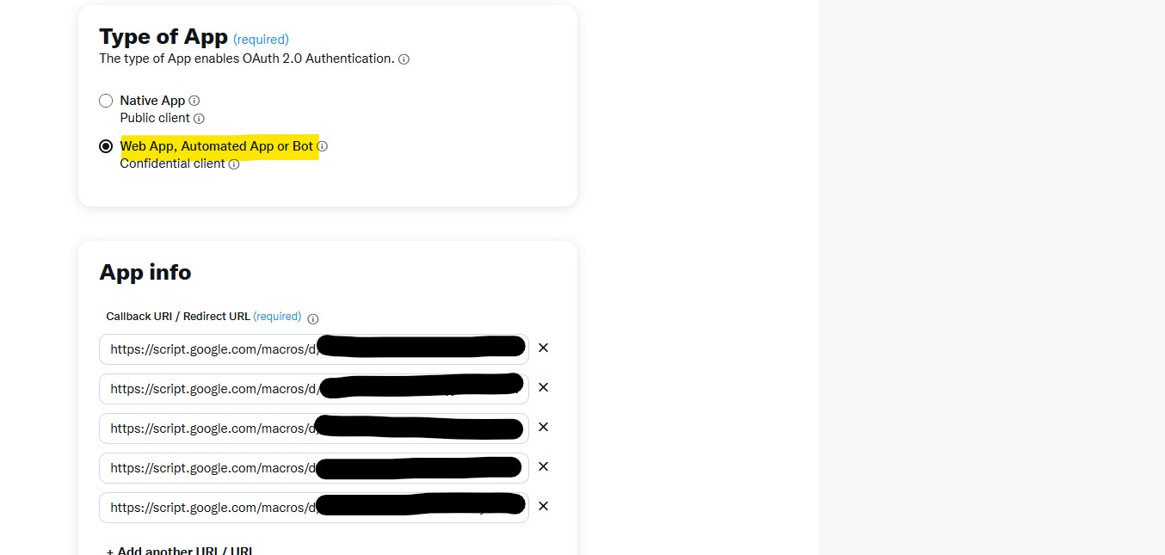The width and height of the screenshot is (1165, 555).
Task: Click into the third script.google.com callback field
Action: [314, 429]
